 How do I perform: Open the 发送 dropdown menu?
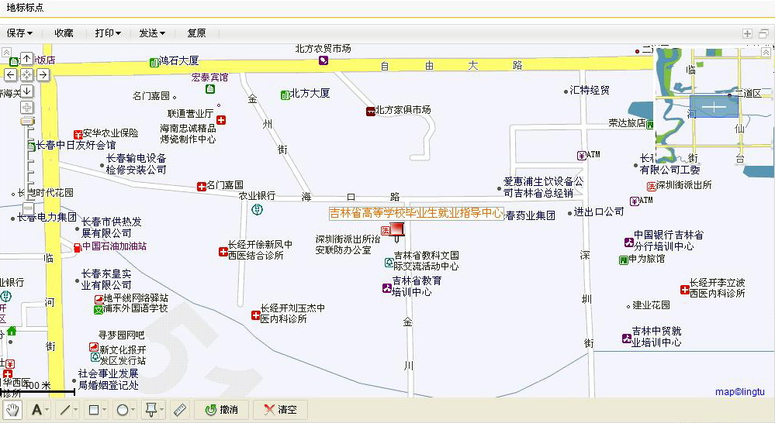(152, 33)
